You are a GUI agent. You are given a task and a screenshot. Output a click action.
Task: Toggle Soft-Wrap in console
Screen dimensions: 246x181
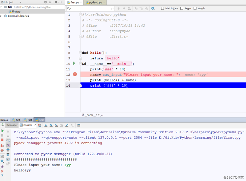pos(8,141)
